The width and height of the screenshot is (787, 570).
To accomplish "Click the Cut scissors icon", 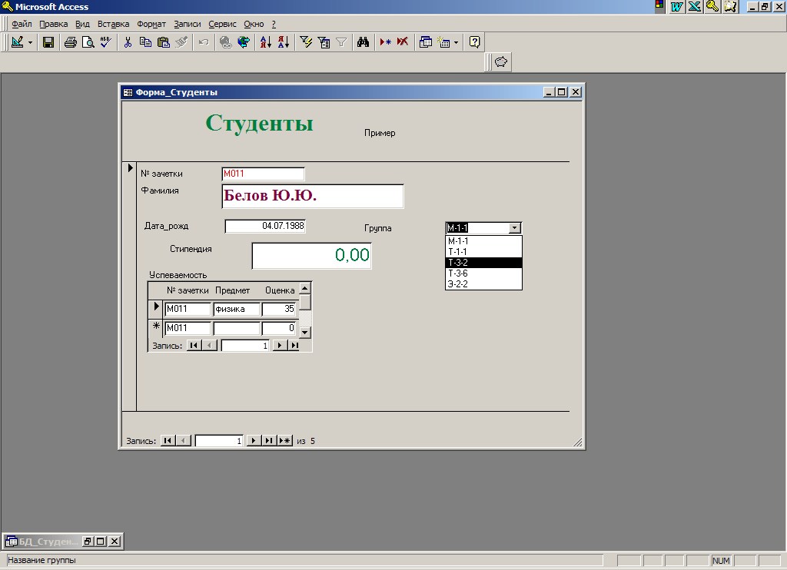I will click(x=128, y=42).
